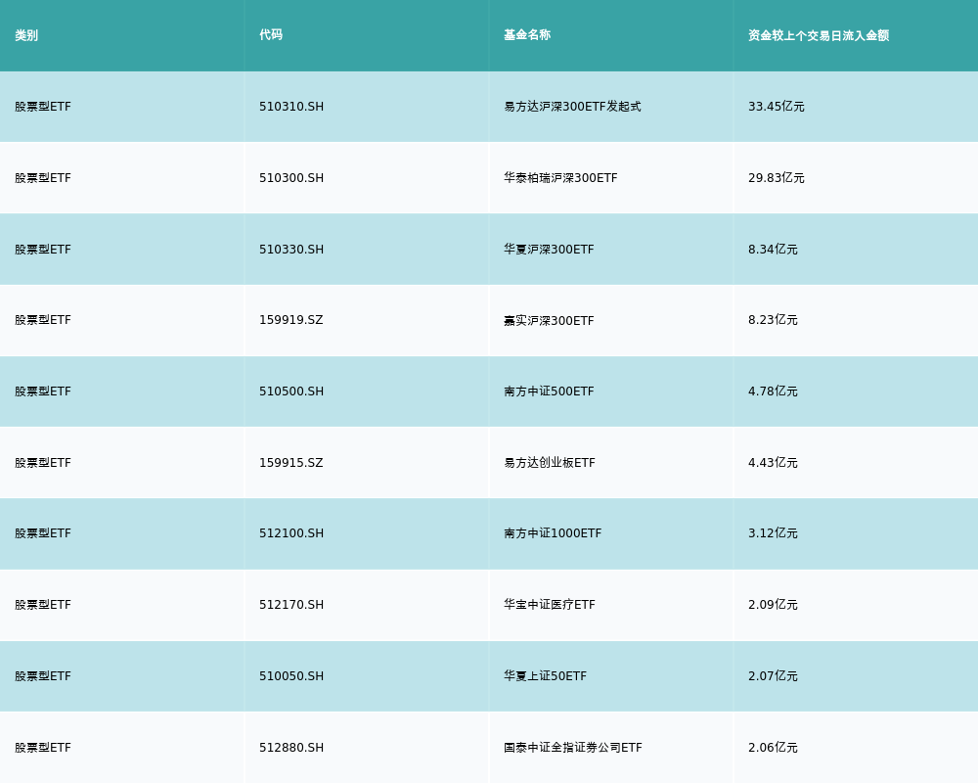The width and height of the screenshot is (978, 783).
Task: Select code 512100.SH
Action: coord(291,533)
